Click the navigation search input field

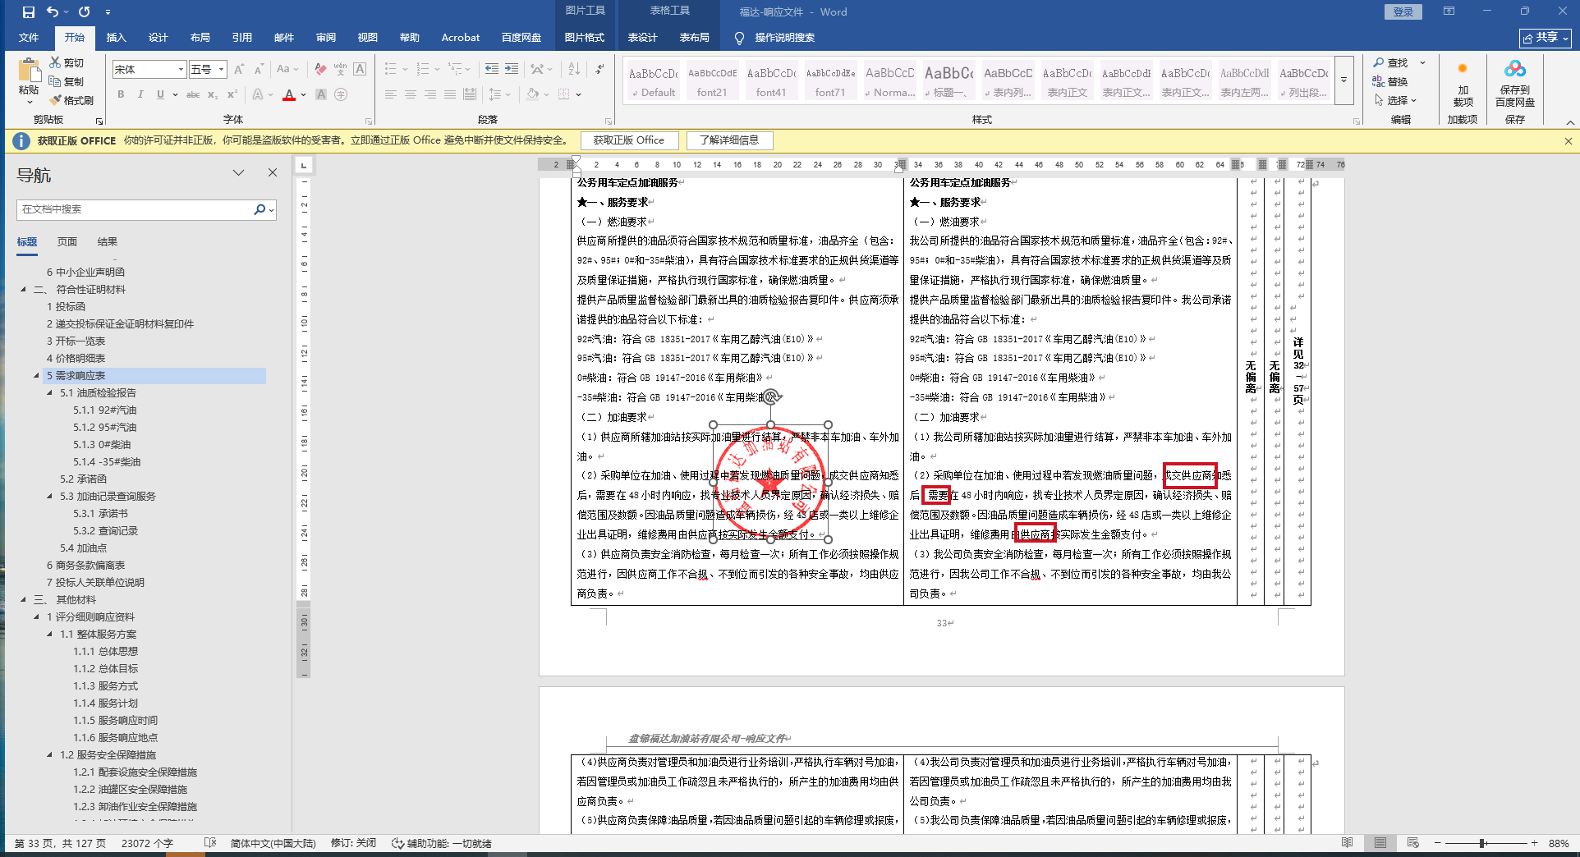pos(135,209)
